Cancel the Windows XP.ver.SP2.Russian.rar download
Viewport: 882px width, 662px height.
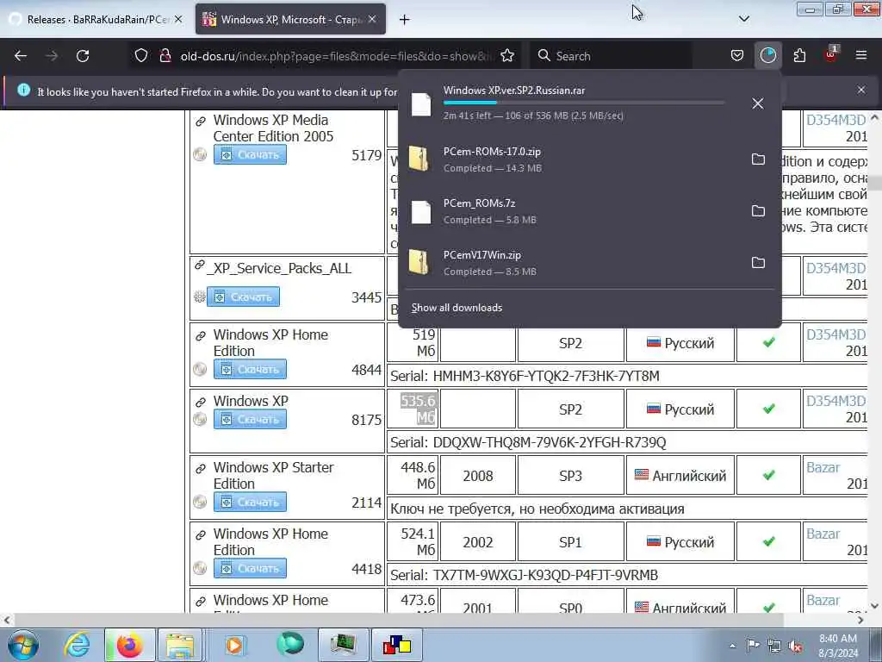(758, 103)
